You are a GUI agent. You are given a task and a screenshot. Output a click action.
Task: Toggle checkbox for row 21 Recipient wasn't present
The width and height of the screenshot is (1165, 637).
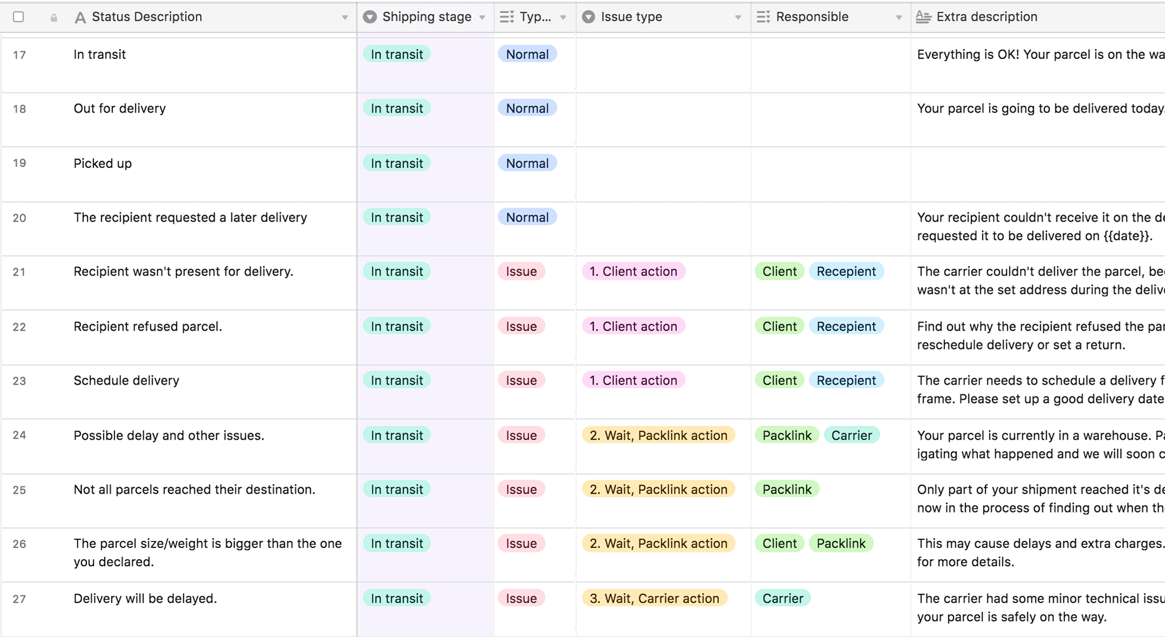click(x=20, y=271)
